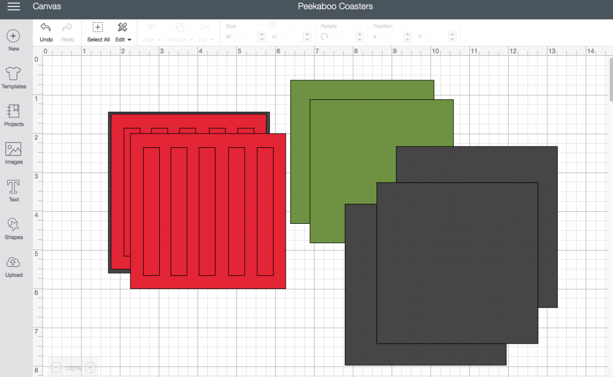Open the Projects panel
Screen dimensions: 613x377
click(13, 115)
